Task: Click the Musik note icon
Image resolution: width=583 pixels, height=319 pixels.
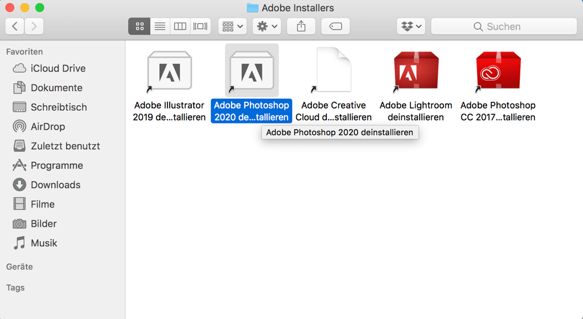Action: pyautogui.click(x=19, y=243)
